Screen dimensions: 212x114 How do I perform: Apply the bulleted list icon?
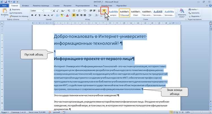[x=74, y=11]
